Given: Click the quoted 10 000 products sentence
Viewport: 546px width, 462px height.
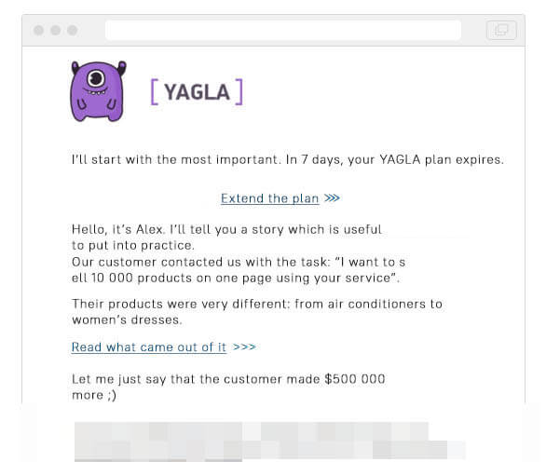Looking at the screenshot, I should [239, 270].
